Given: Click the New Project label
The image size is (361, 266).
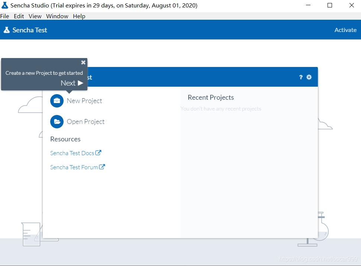Looking at the screenshot, I should [84, 101].
